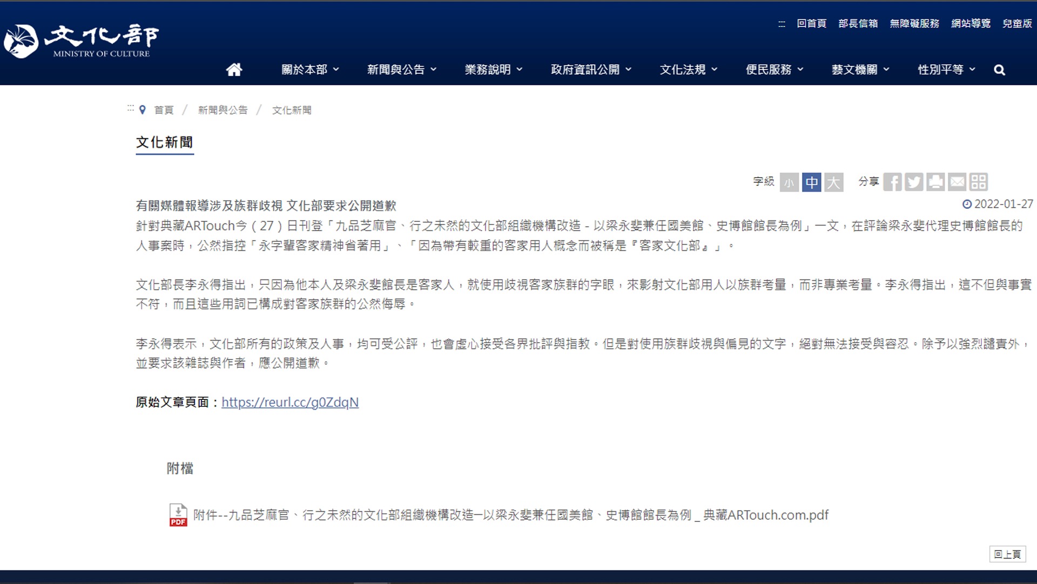Click the print page icon
The width and height of the screenshot is (1037, 584).
pos(935,182)
